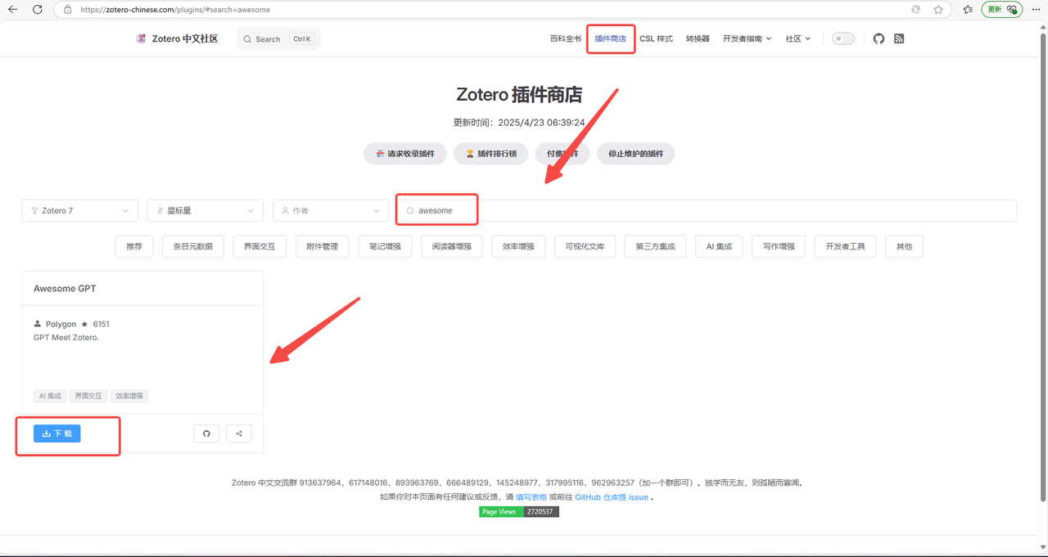Image resolution: width=1048 pixels, height=557 pixels.
Task: Select the 其他 category tag
Action: (x=904, y=246)
